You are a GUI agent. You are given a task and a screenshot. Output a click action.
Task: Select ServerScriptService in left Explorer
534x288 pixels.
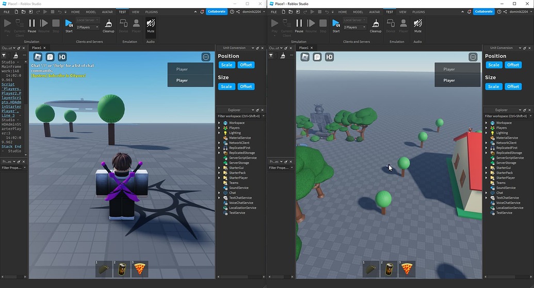242,158
